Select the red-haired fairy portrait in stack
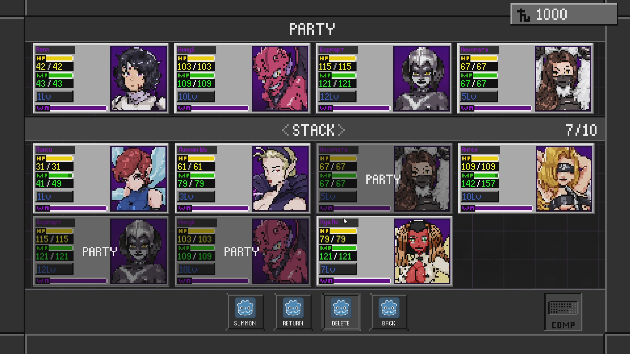 coord(138,179)
